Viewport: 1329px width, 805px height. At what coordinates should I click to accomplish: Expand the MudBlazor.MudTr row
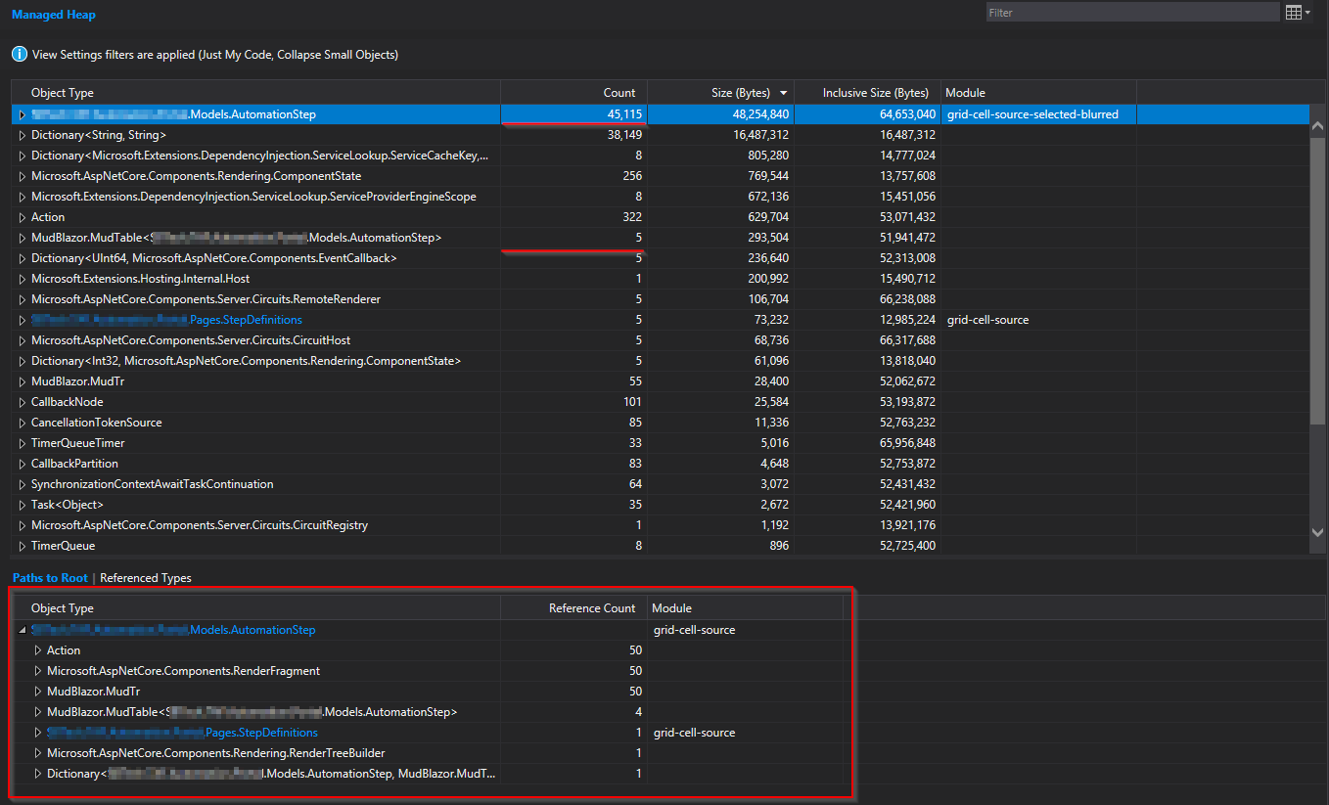(22, 380)
